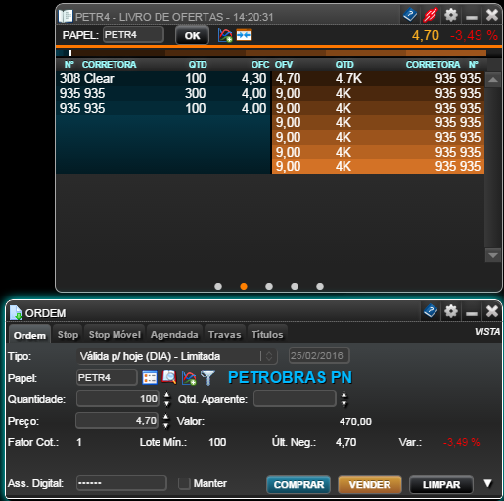Click the date field 25/02/2016
The image size is (504, 501).
(319, 355)
